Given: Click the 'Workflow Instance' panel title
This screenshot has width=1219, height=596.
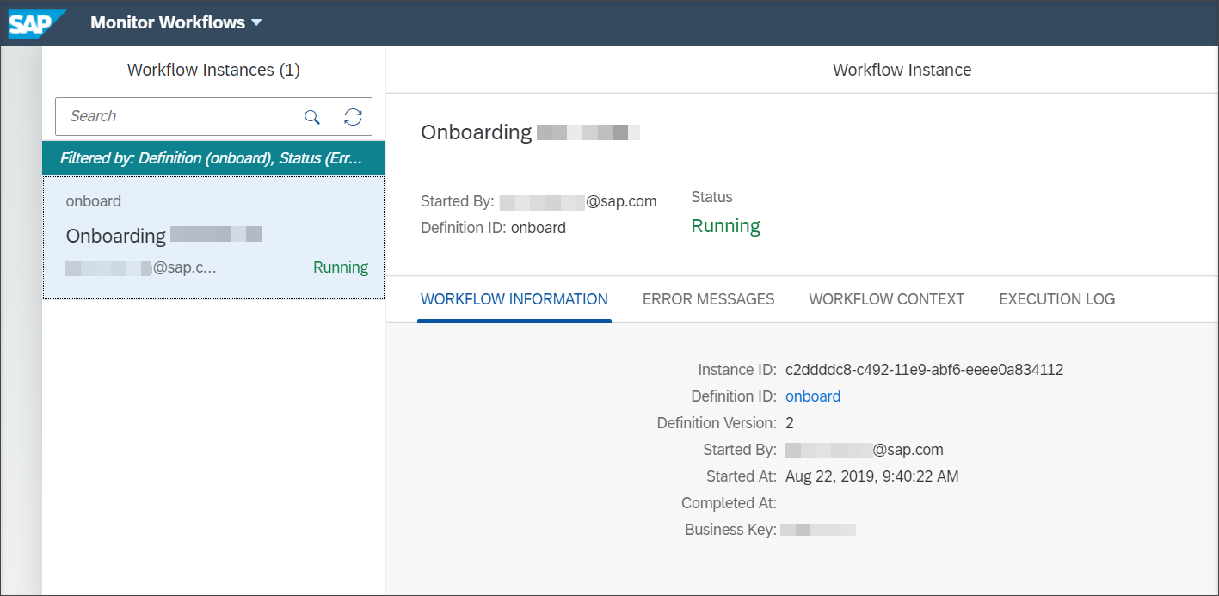Looking at the screenshot, I should pos(902,71).
